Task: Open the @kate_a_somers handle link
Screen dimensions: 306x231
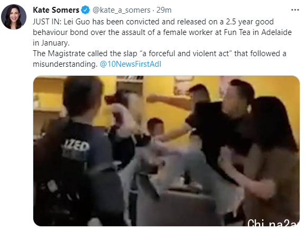Action: (122, 10)
